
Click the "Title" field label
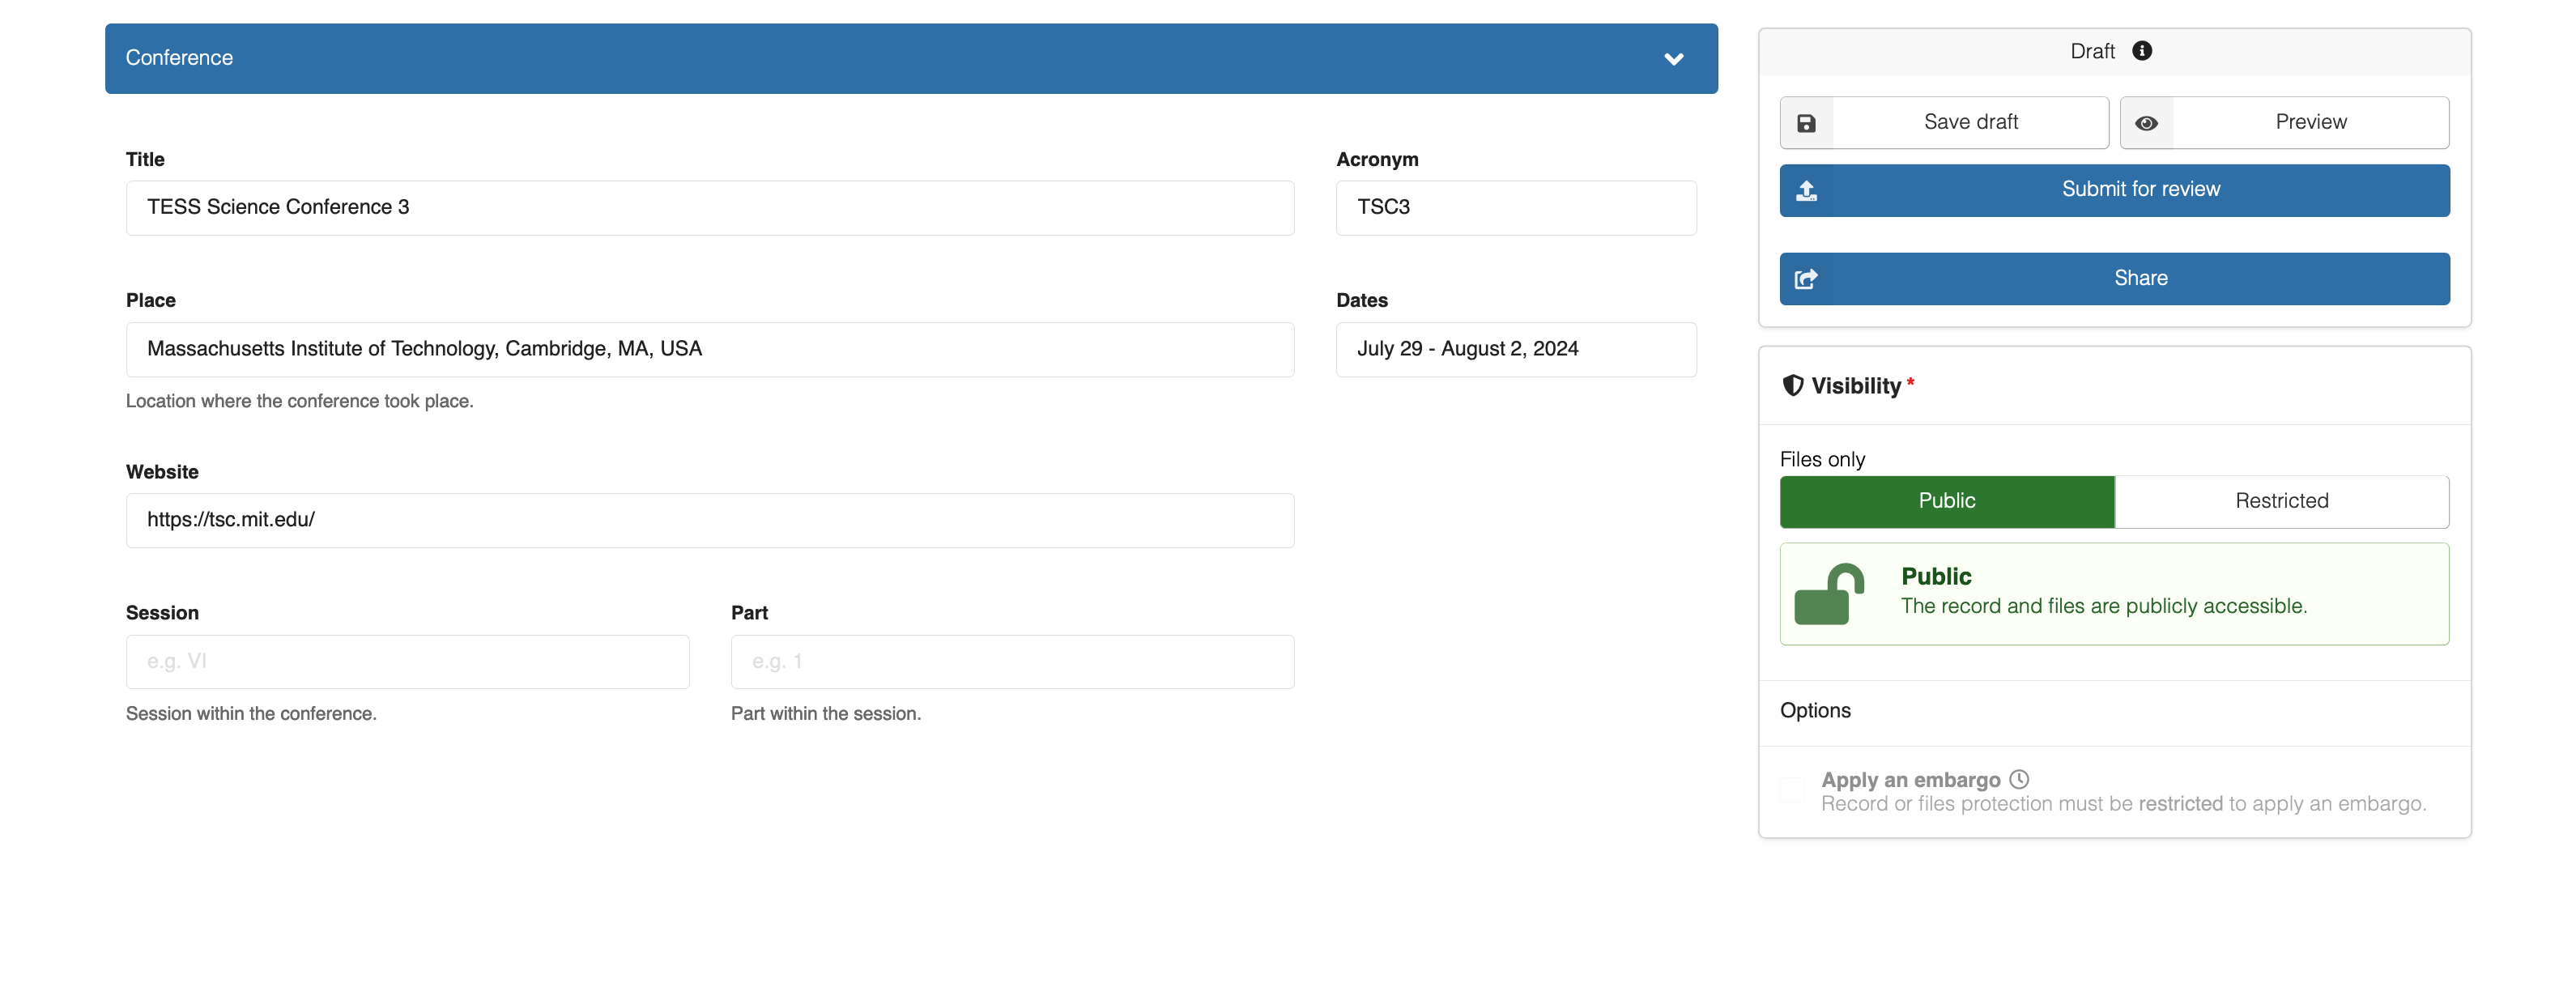pos(145,159)
